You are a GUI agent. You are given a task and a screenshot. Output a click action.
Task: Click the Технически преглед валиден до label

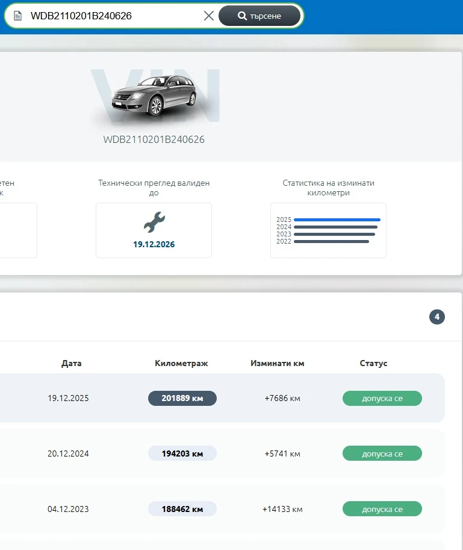(154, 188)
